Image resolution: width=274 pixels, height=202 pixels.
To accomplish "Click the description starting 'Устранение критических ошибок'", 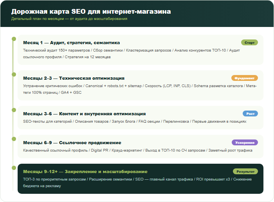I will 140,89.
